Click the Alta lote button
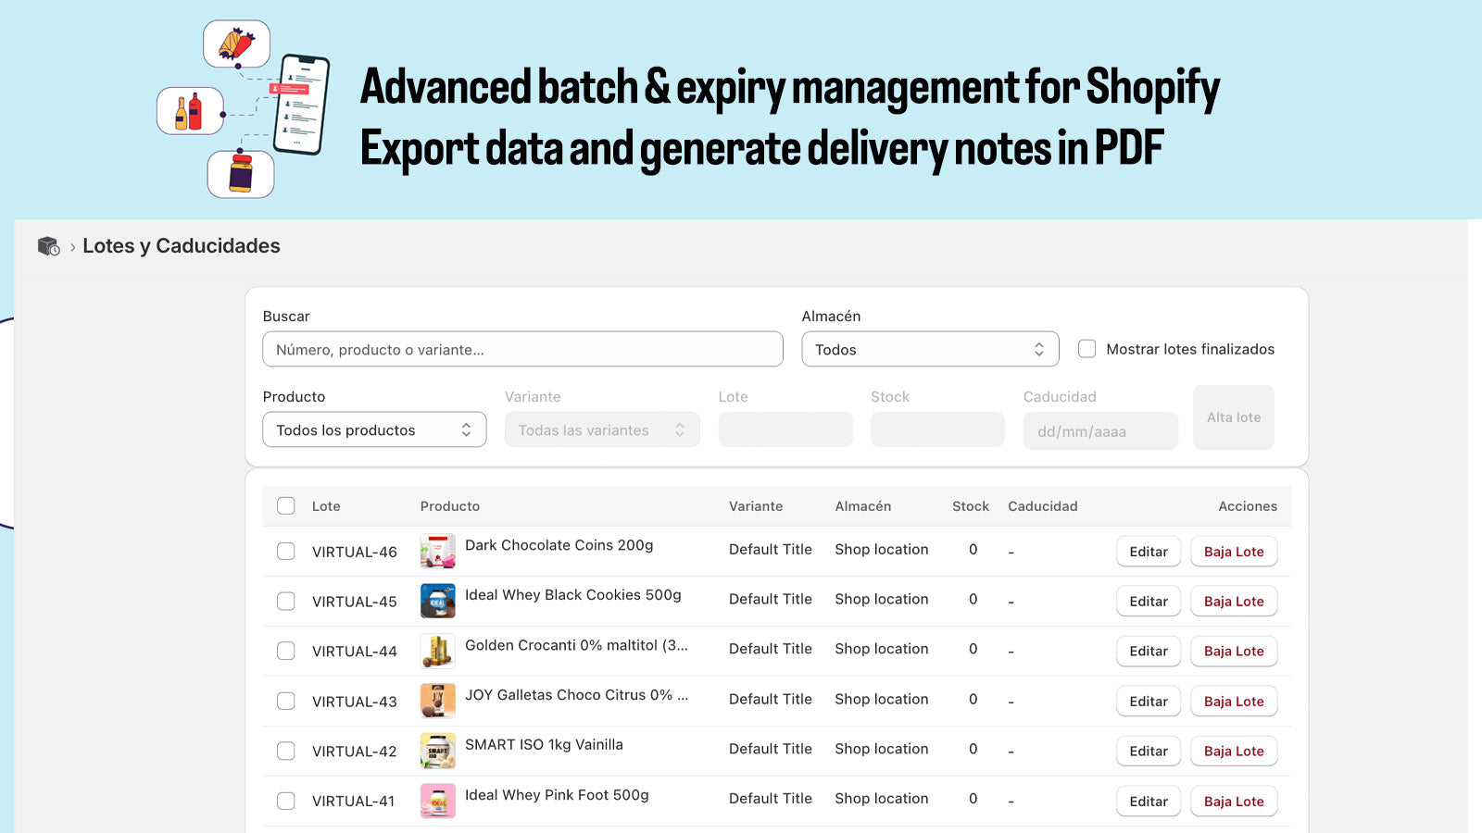Screen dimensions: 1482x833 [1234, 417]
